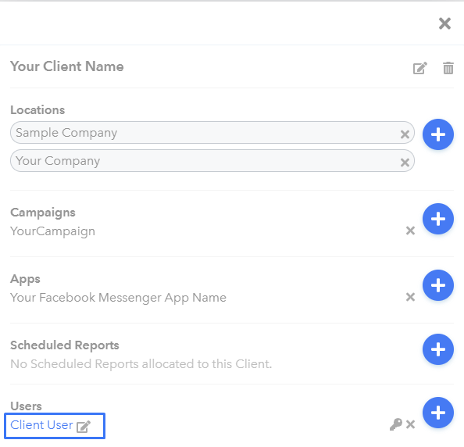Viewport: 464px width, 447px height.
Task: Click the Apps section heading
Action: (x=25, y=279)
